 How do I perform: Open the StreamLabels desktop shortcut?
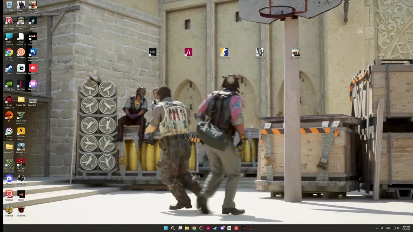point(21,69)
